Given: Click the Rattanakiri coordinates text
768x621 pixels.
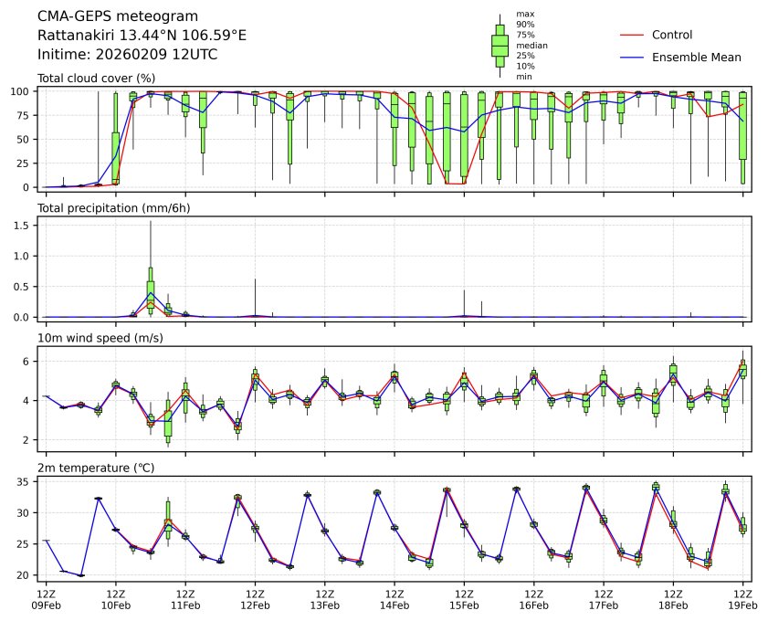Looking at the screenshot, I should [142, 35].
